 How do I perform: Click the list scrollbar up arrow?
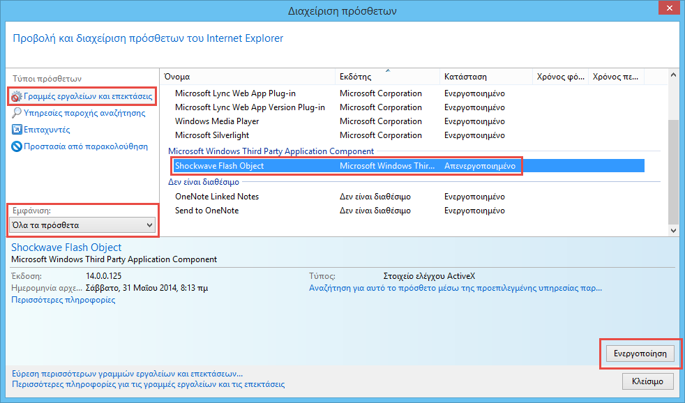(x=673, y=75)
